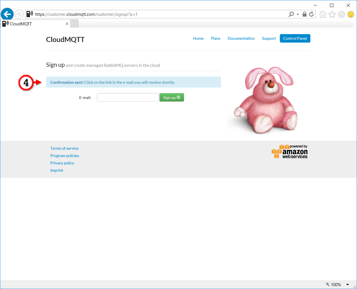357x289 pixels.
Task: Open the Support navigation link
Action: [269, 38]
